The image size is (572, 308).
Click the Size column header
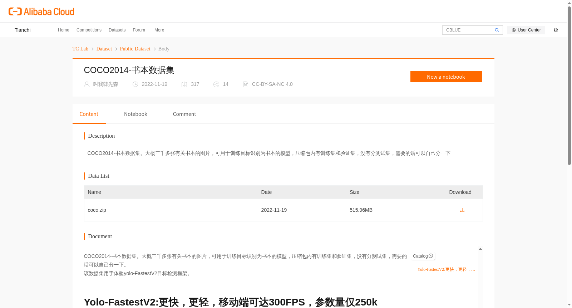pos(355,192)
